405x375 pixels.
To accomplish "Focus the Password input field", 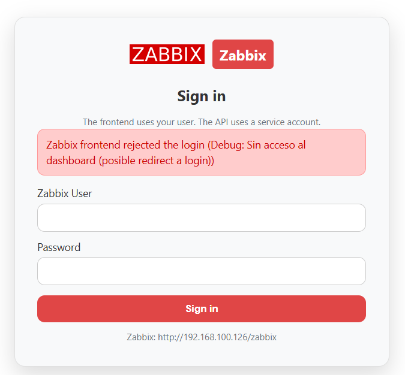I will 201,271.
